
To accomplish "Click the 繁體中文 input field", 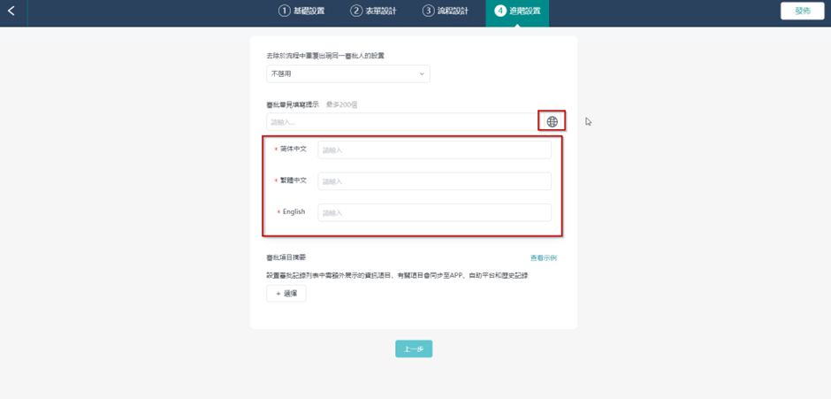I will [434, 181].
